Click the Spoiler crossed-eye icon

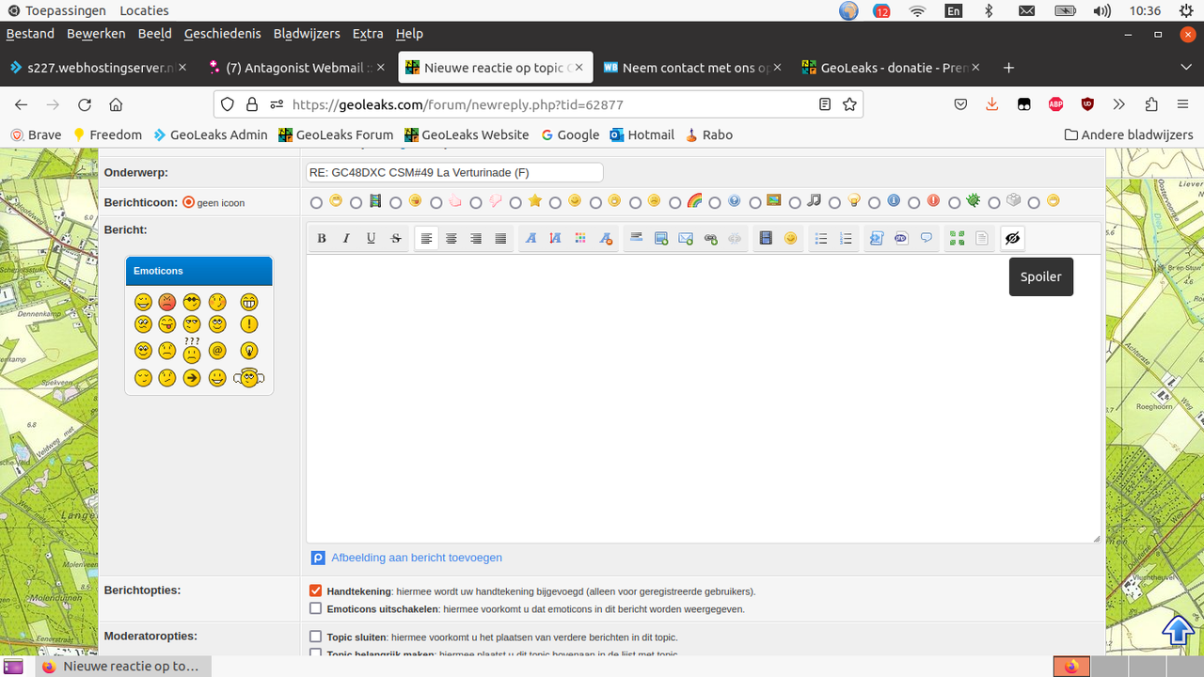(x=1012, y=239)
